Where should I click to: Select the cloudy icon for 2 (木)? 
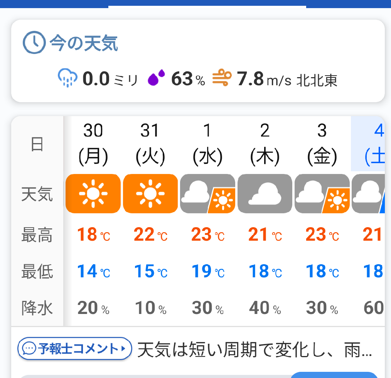pyautogui.click(x=265, y=193)
